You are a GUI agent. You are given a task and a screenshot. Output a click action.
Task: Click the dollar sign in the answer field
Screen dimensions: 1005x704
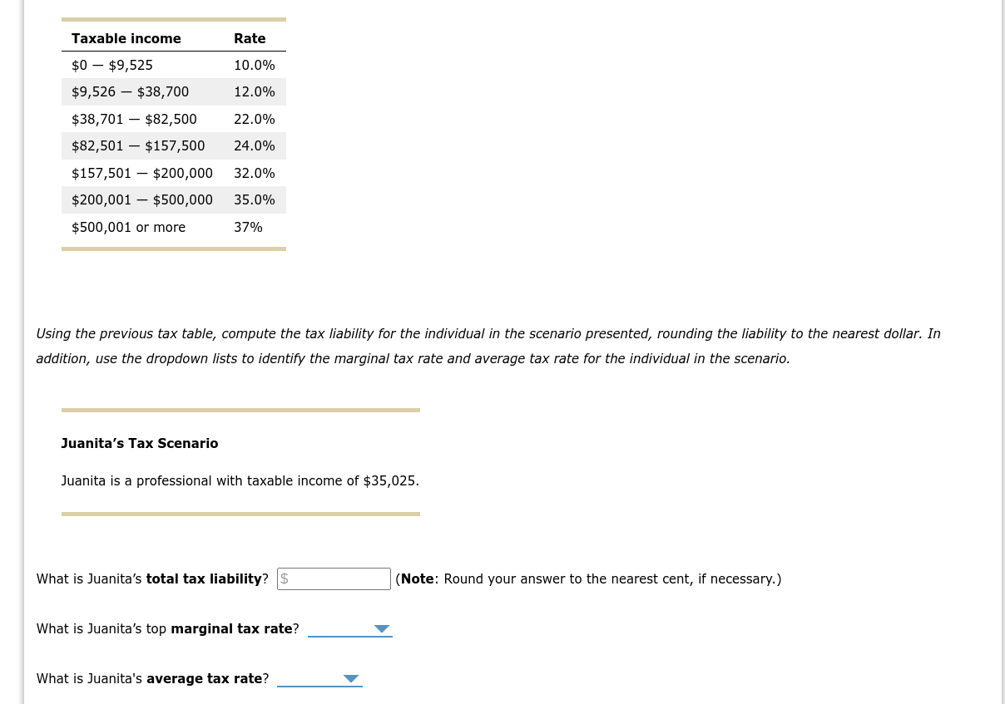coord(284,578)
